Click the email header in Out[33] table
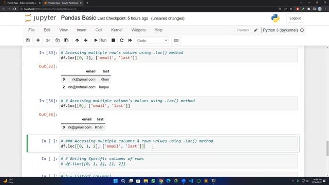Viewport: 329px width, 185px height. coord(90,71)
